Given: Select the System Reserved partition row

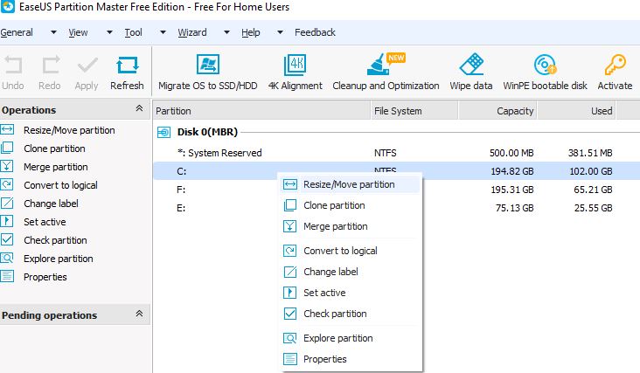Looking at the screenshot, I should click(396, 153).
